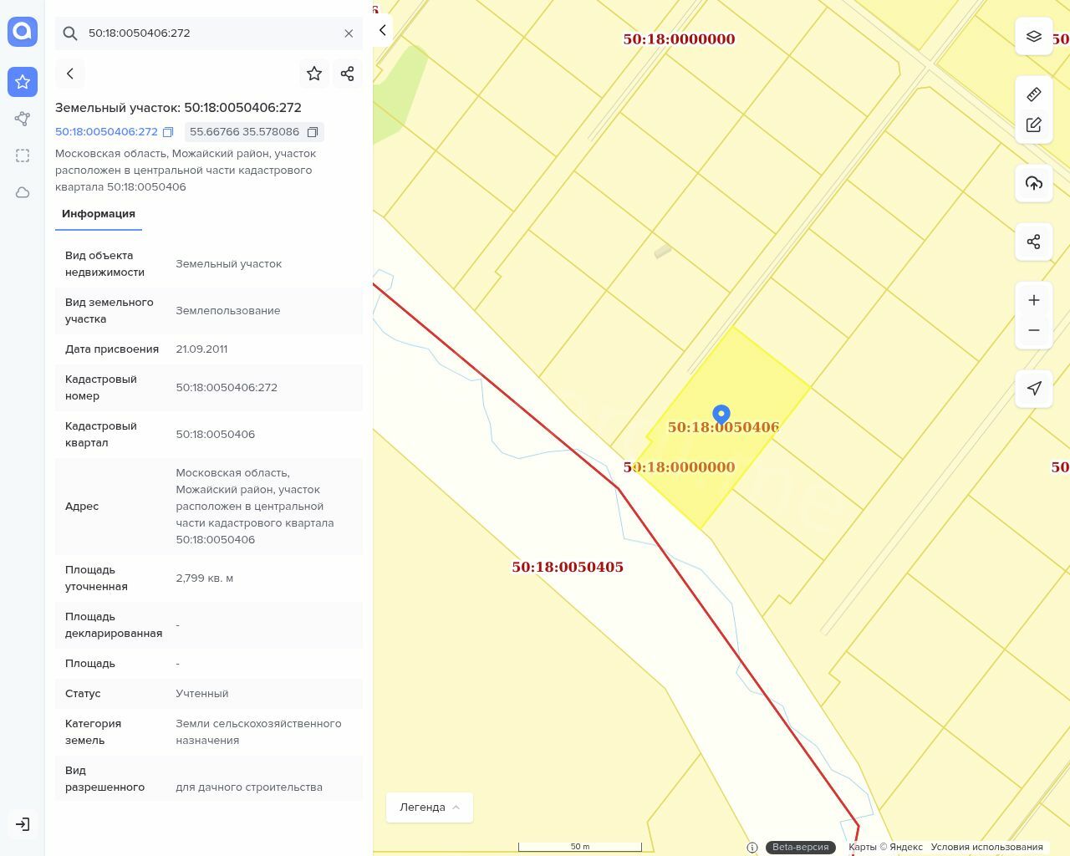Screen dimensions: 1070x856
Task: Click the cadastral number link 50:18:0050406:272
Action: [106, 132]
